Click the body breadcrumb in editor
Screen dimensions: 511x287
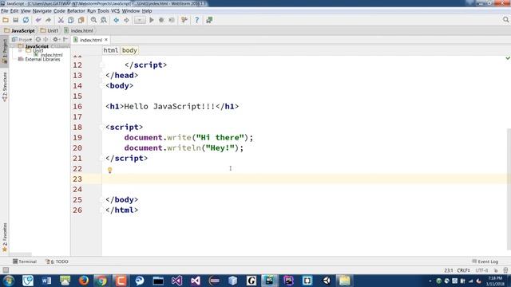[x=129, y=50]
